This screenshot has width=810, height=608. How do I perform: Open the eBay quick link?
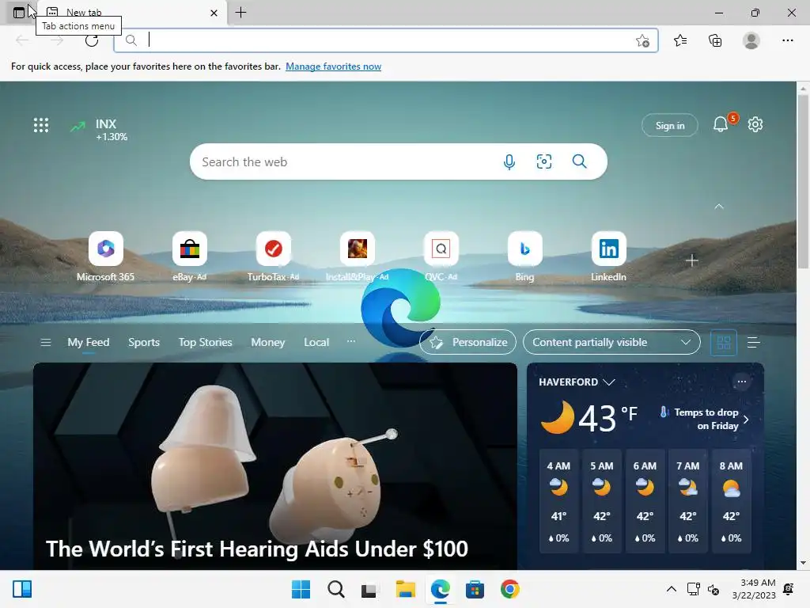pyautogui.click(x=190, y=257)
